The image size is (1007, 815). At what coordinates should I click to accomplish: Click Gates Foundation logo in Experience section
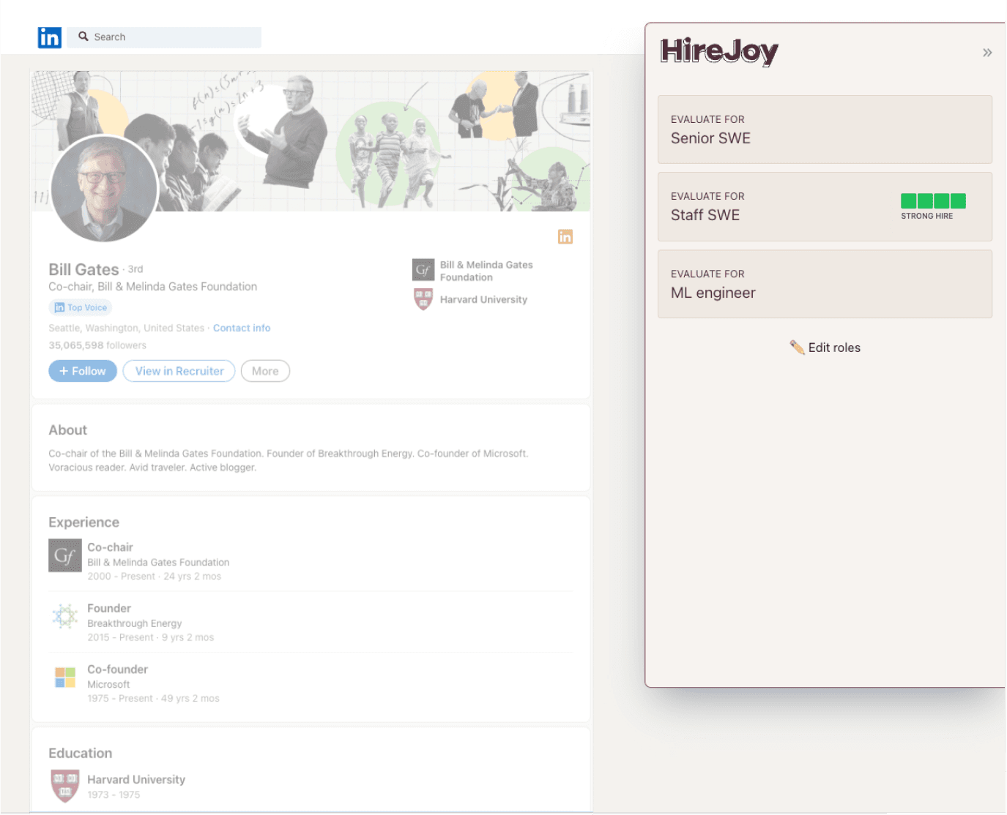click(x=65, y=556)
